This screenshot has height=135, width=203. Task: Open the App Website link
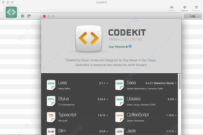118,47
